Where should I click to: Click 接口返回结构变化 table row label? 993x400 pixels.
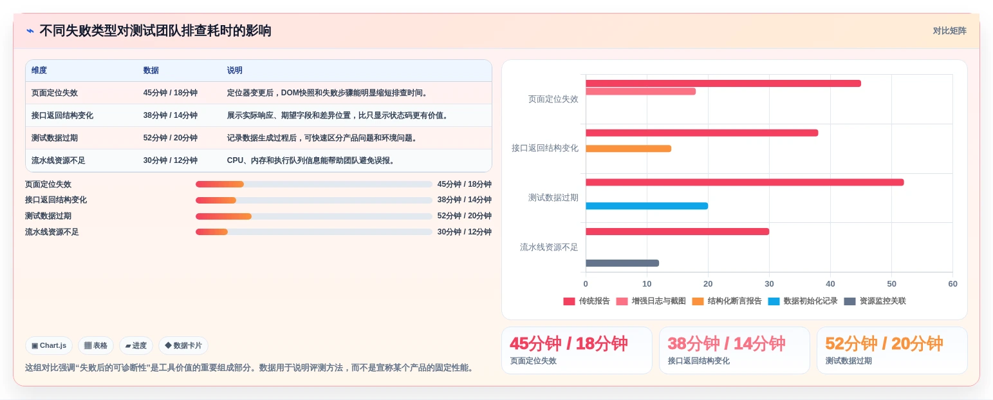coord(62,115)
